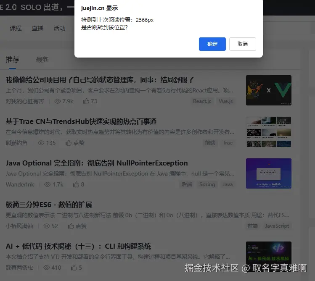Click the summary text starting 上个月，我们公司有个紧急项目
315x281 pixels.
click(119, 90)
